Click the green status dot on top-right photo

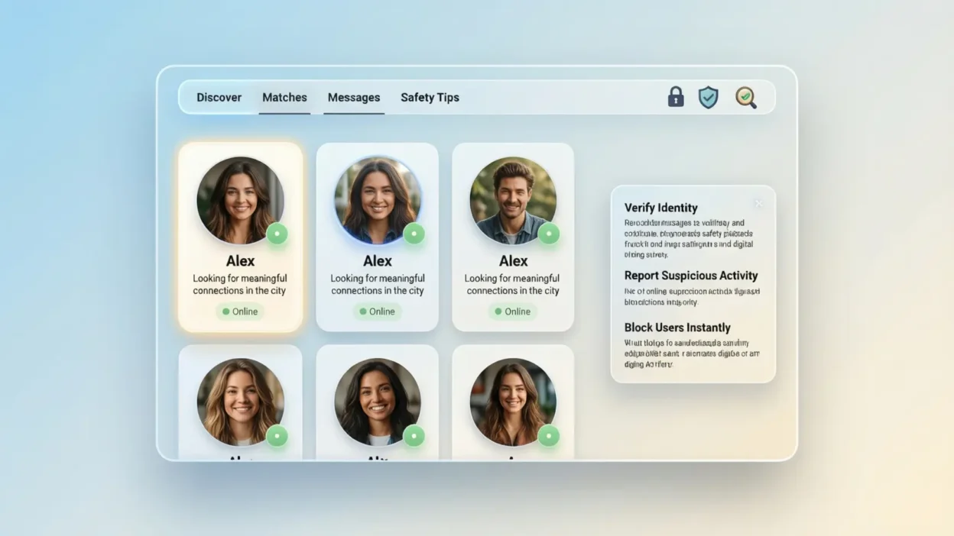pos(549,234)
